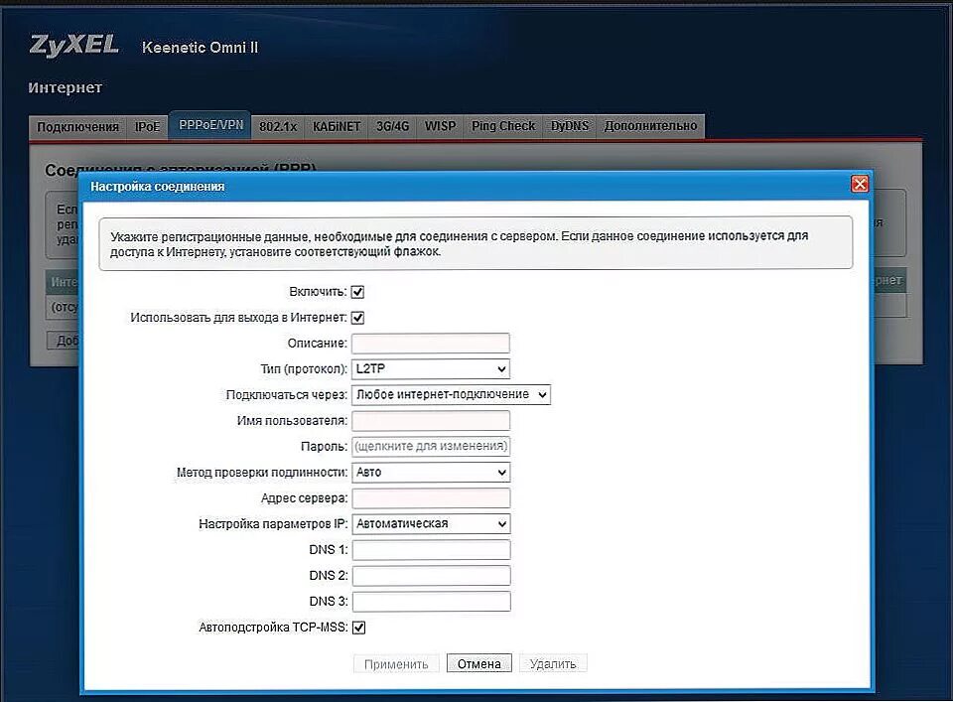Switch to the Дополнительно tab
The image size is (953, 702).
tap(650, 126)
